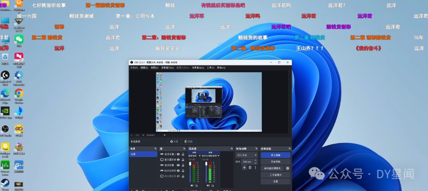Open the 停靠窗口(D) menu

click(x=168, y=68)
